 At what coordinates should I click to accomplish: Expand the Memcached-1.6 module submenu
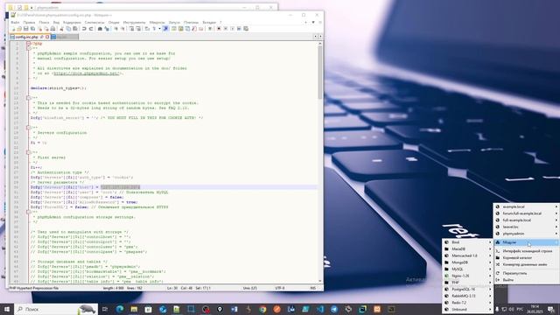point(467,255)
